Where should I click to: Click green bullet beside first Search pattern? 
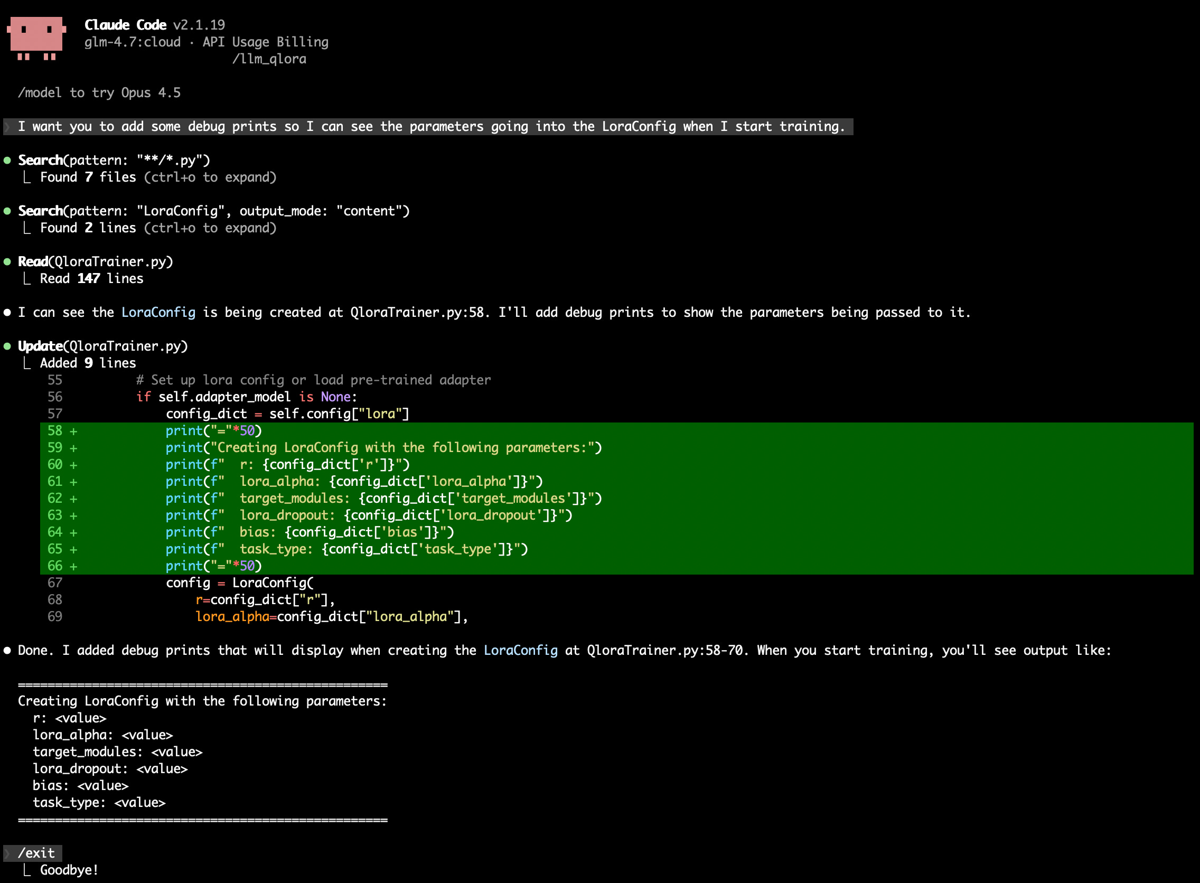click(7, 161)
